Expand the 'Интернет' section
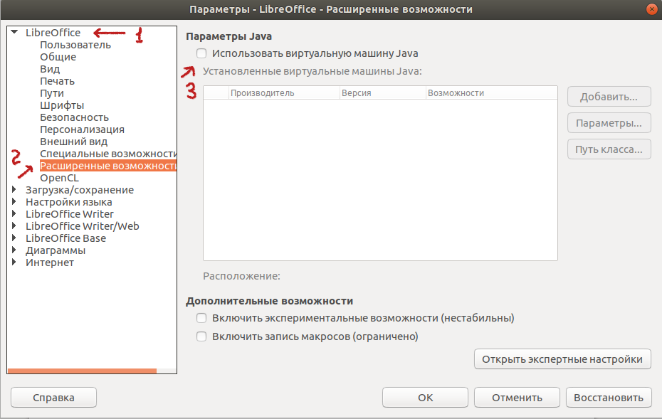662x419 pixels. (13, 262)
